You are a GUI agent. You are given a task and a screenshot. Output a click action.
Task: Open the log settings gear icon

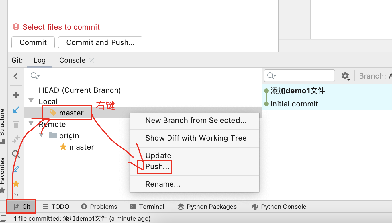point(345,76)
